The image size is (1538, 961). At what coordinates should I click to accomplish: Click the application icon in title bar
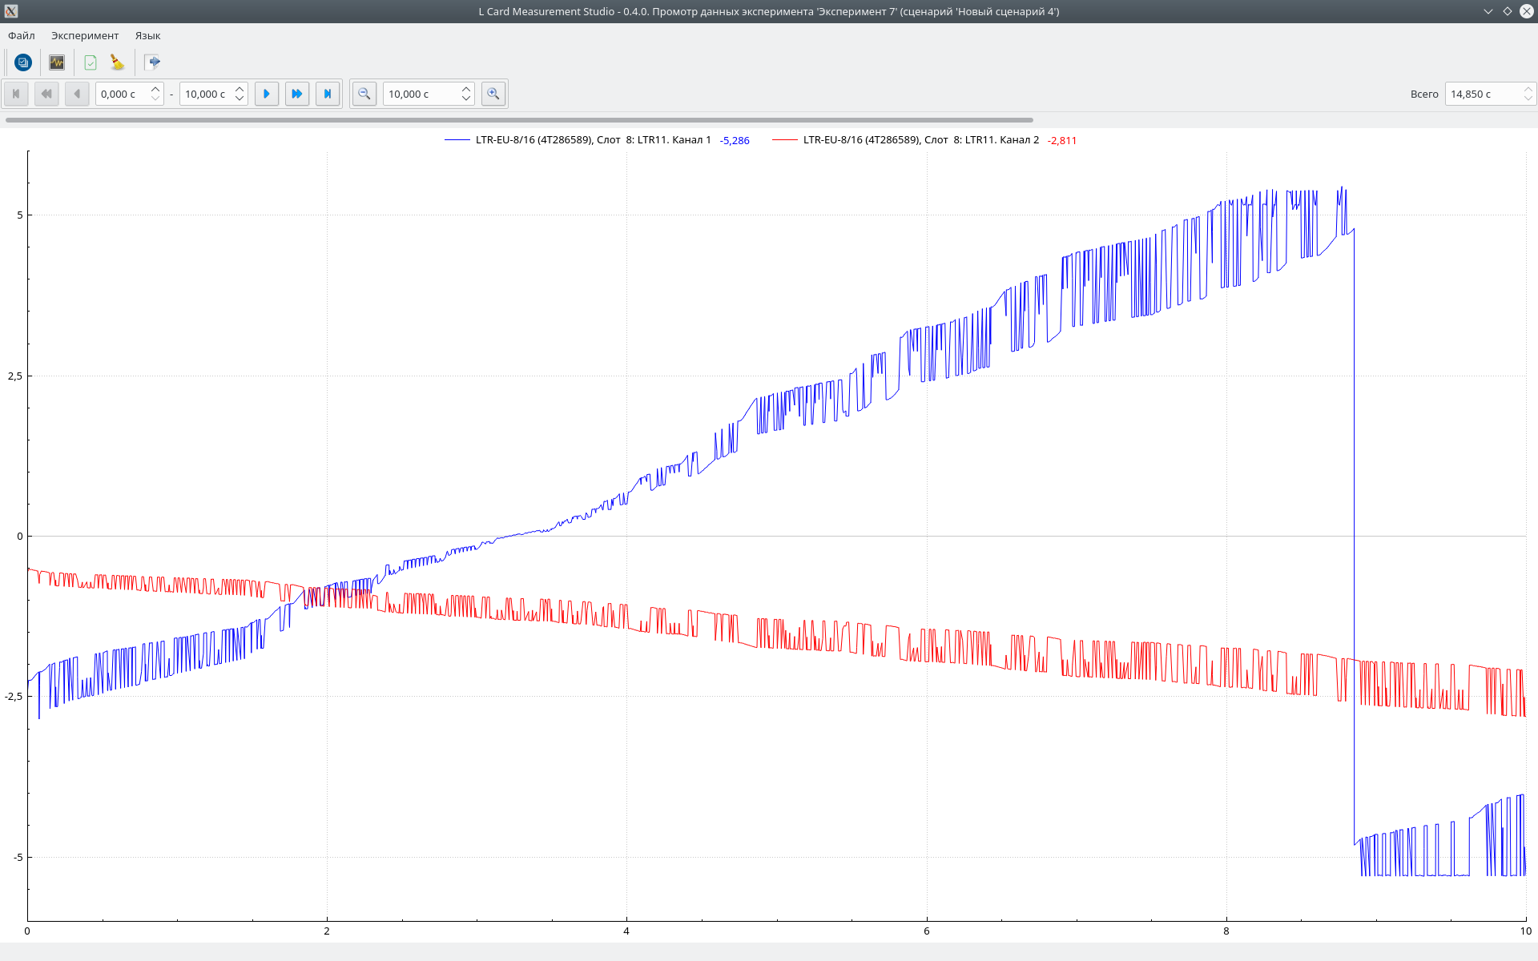10,11
